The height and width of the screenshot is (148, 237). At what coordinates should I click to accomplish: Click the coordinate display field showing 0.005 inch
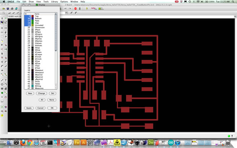15,16
